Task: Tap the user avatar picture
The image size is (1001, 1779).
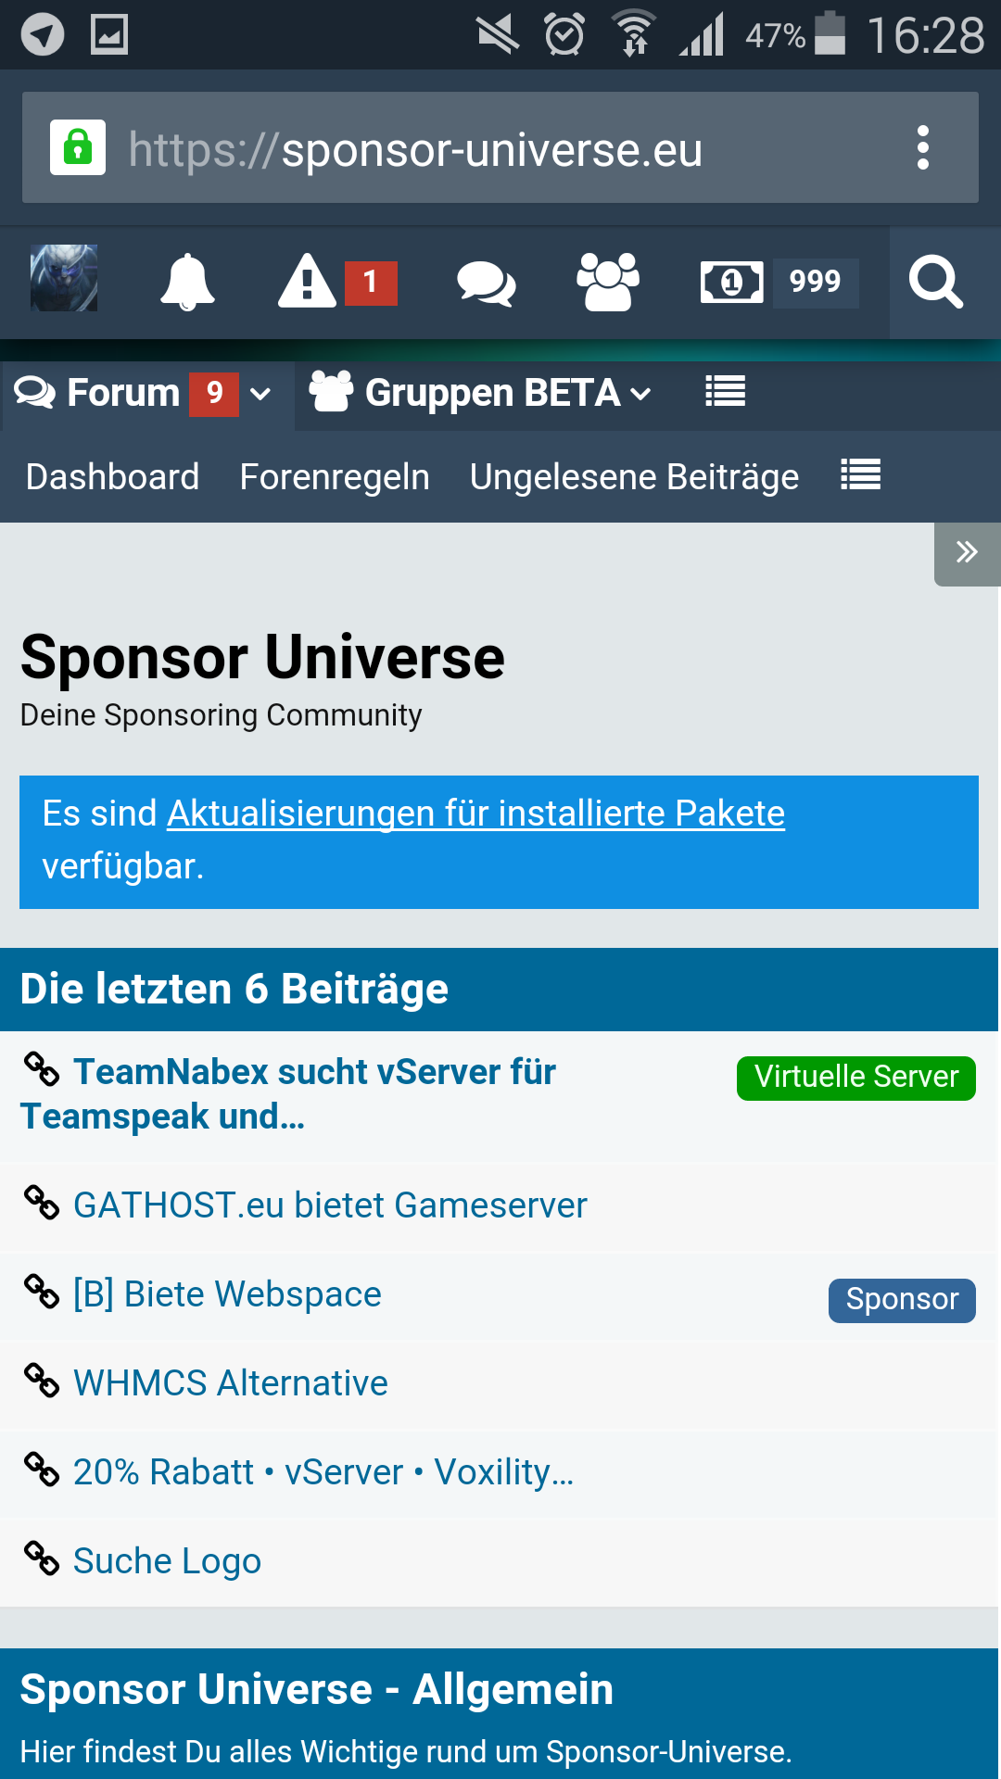Action: point(64,278)
